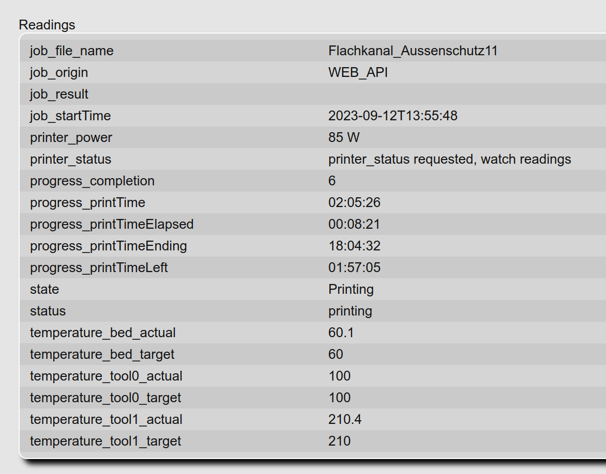Viewport: 606px width, 474px height.
Task: Click the temperature_bed_target label
Action: tap(102, 354)
